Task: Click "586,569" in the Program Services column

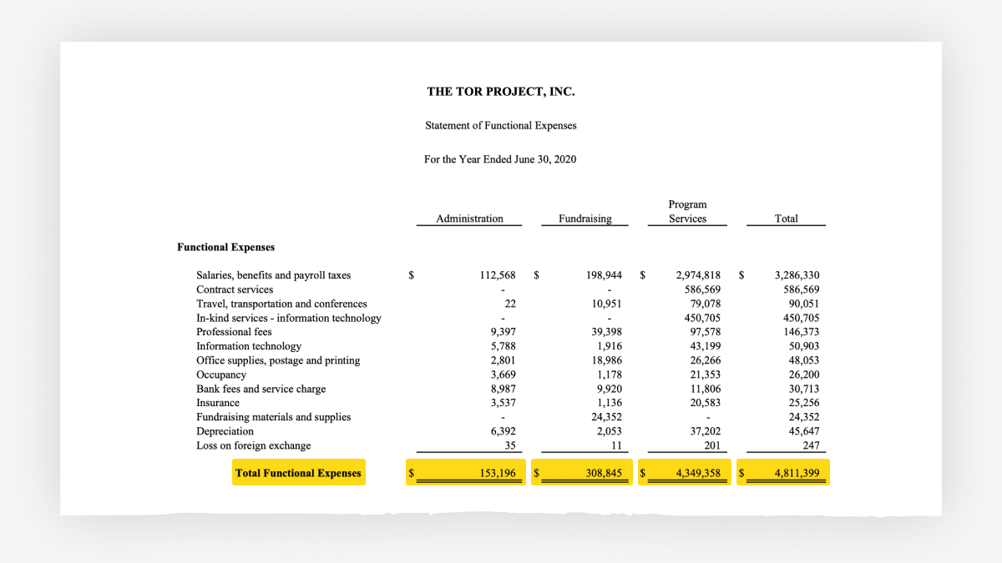Action: click(703, 289)
